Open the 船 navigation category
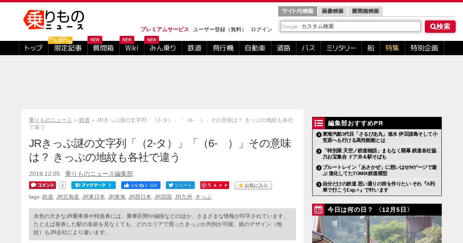Image resolution: width=463 pixels, height=243 pixels. pyautogui.click(x=371, y=48)
